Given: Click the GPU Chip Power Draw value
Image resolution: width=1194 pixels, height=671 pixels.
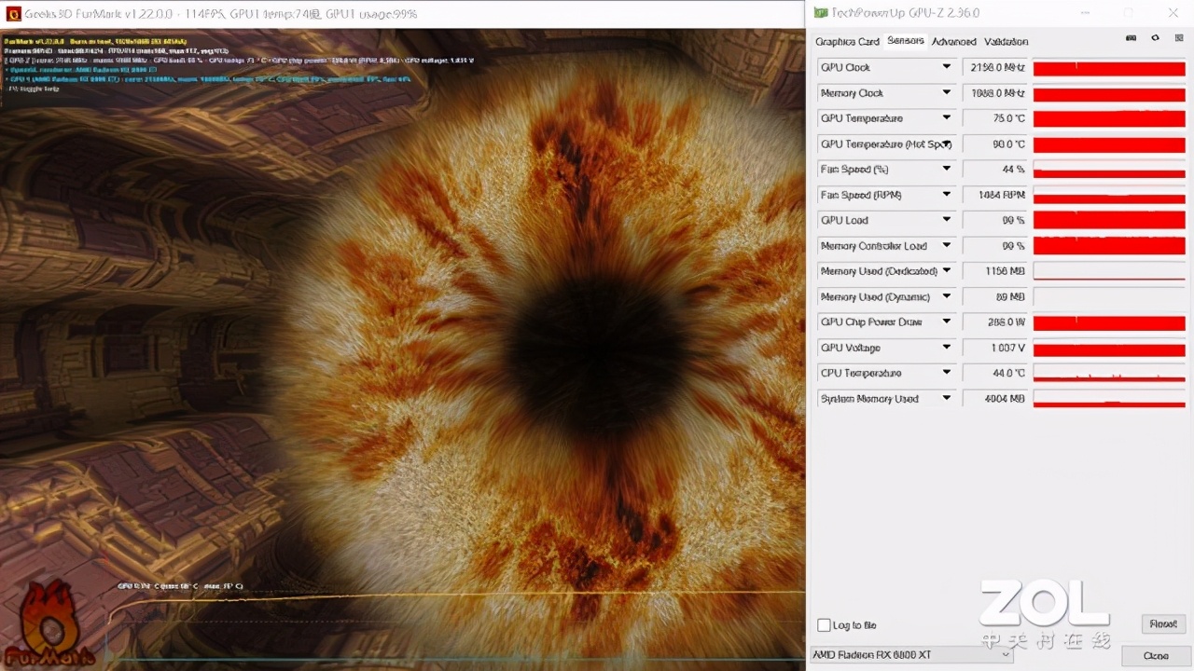Looking at the screenshot, I should point(994,322).
